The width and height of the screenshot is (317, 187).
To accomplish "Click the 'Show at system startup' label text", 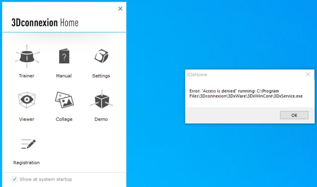I will click(x=46, y=179).
